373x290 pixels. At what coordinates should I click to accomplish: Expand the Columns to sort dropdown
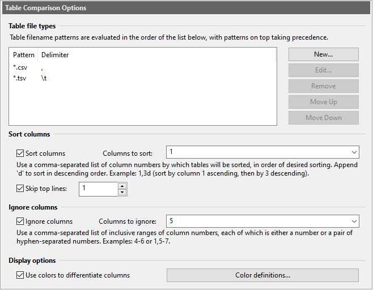click(354, 152)
